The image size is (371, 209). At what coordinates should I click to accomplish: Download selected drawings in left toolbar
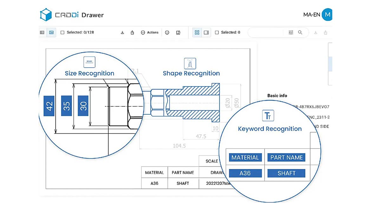[x=122, y=32]
